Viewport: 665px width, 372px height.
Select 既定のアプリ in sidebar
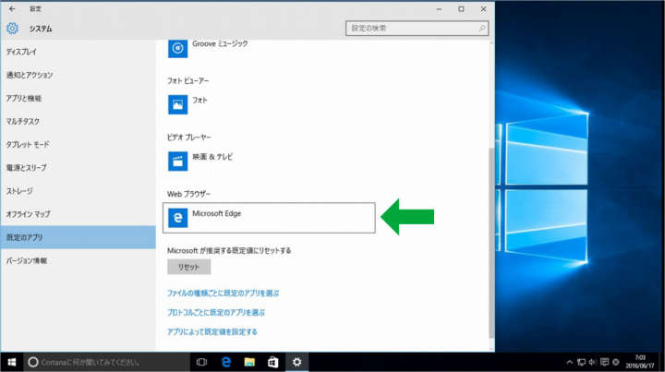pos(78,237)
